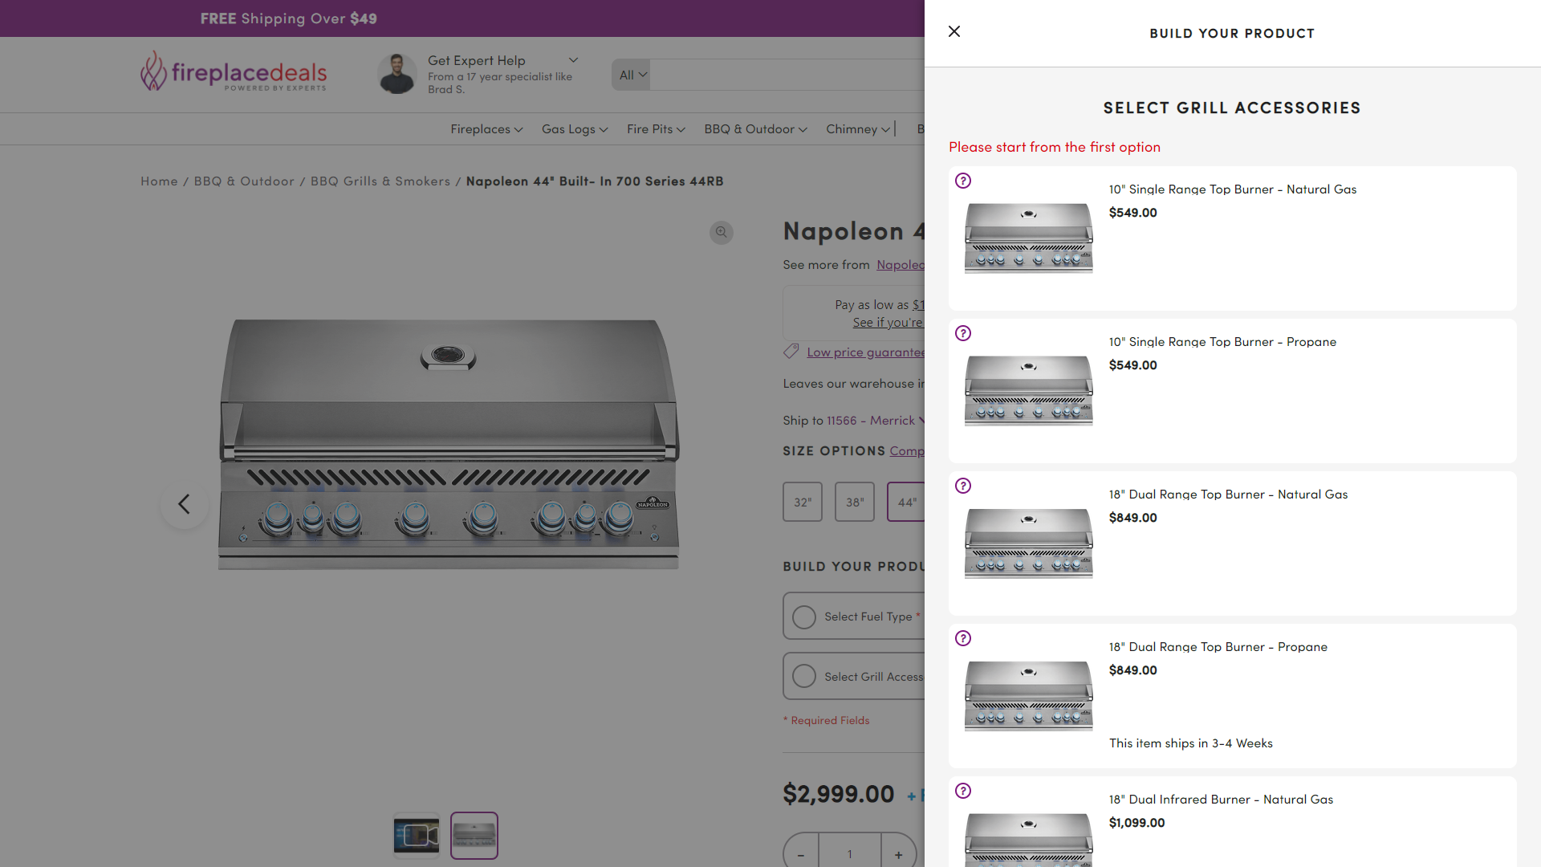Select Grill Accessories radio option
The image size is (1541, 867).
804,677
